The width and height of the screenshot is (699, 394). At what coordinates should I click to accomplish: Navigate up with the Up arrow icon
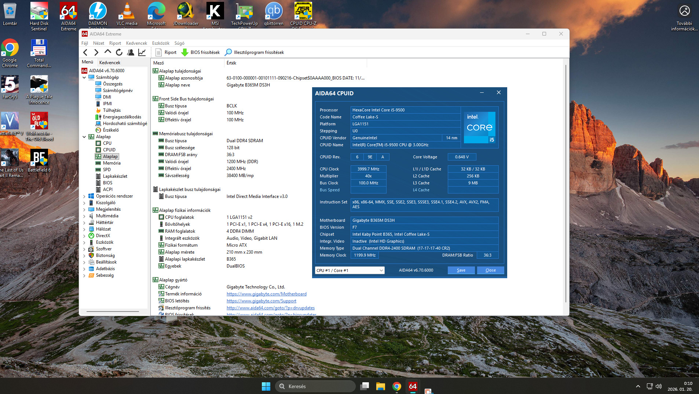point(108,52)
